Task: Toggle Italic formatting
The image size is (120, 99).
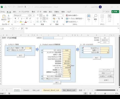Action: 19,18
